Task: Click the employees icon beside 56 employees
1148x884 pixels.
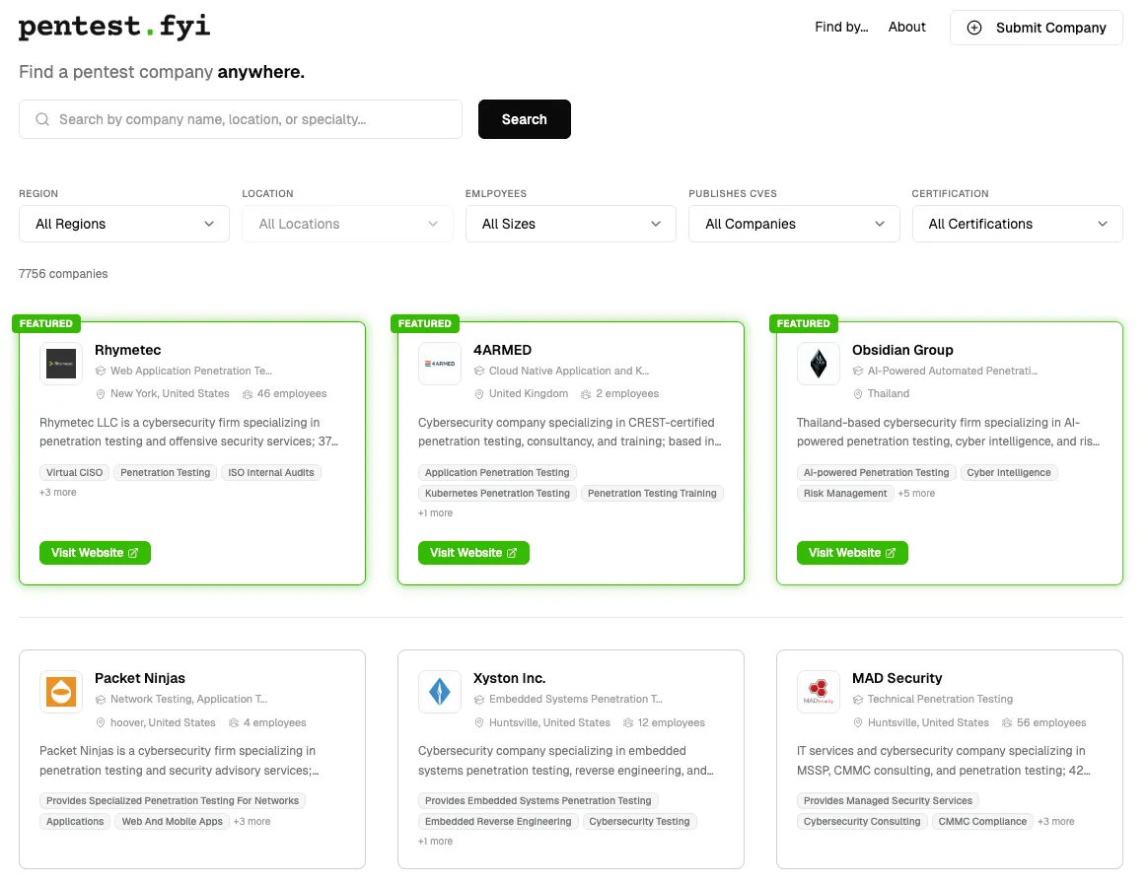Action: tap(1007, 723)
